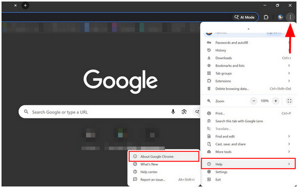
Task: Open a new tab with plus button
Action: click(x=25, y=6)
